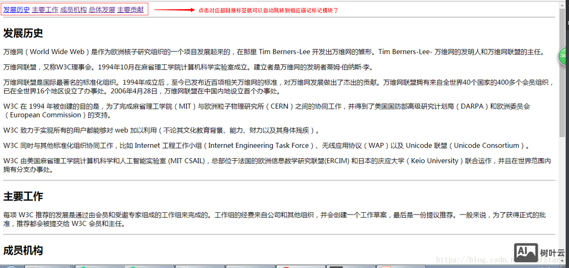Jump to section via 主要工作 link
The height and width of the screenshot is (268, 569).
[x=45, y=10]
